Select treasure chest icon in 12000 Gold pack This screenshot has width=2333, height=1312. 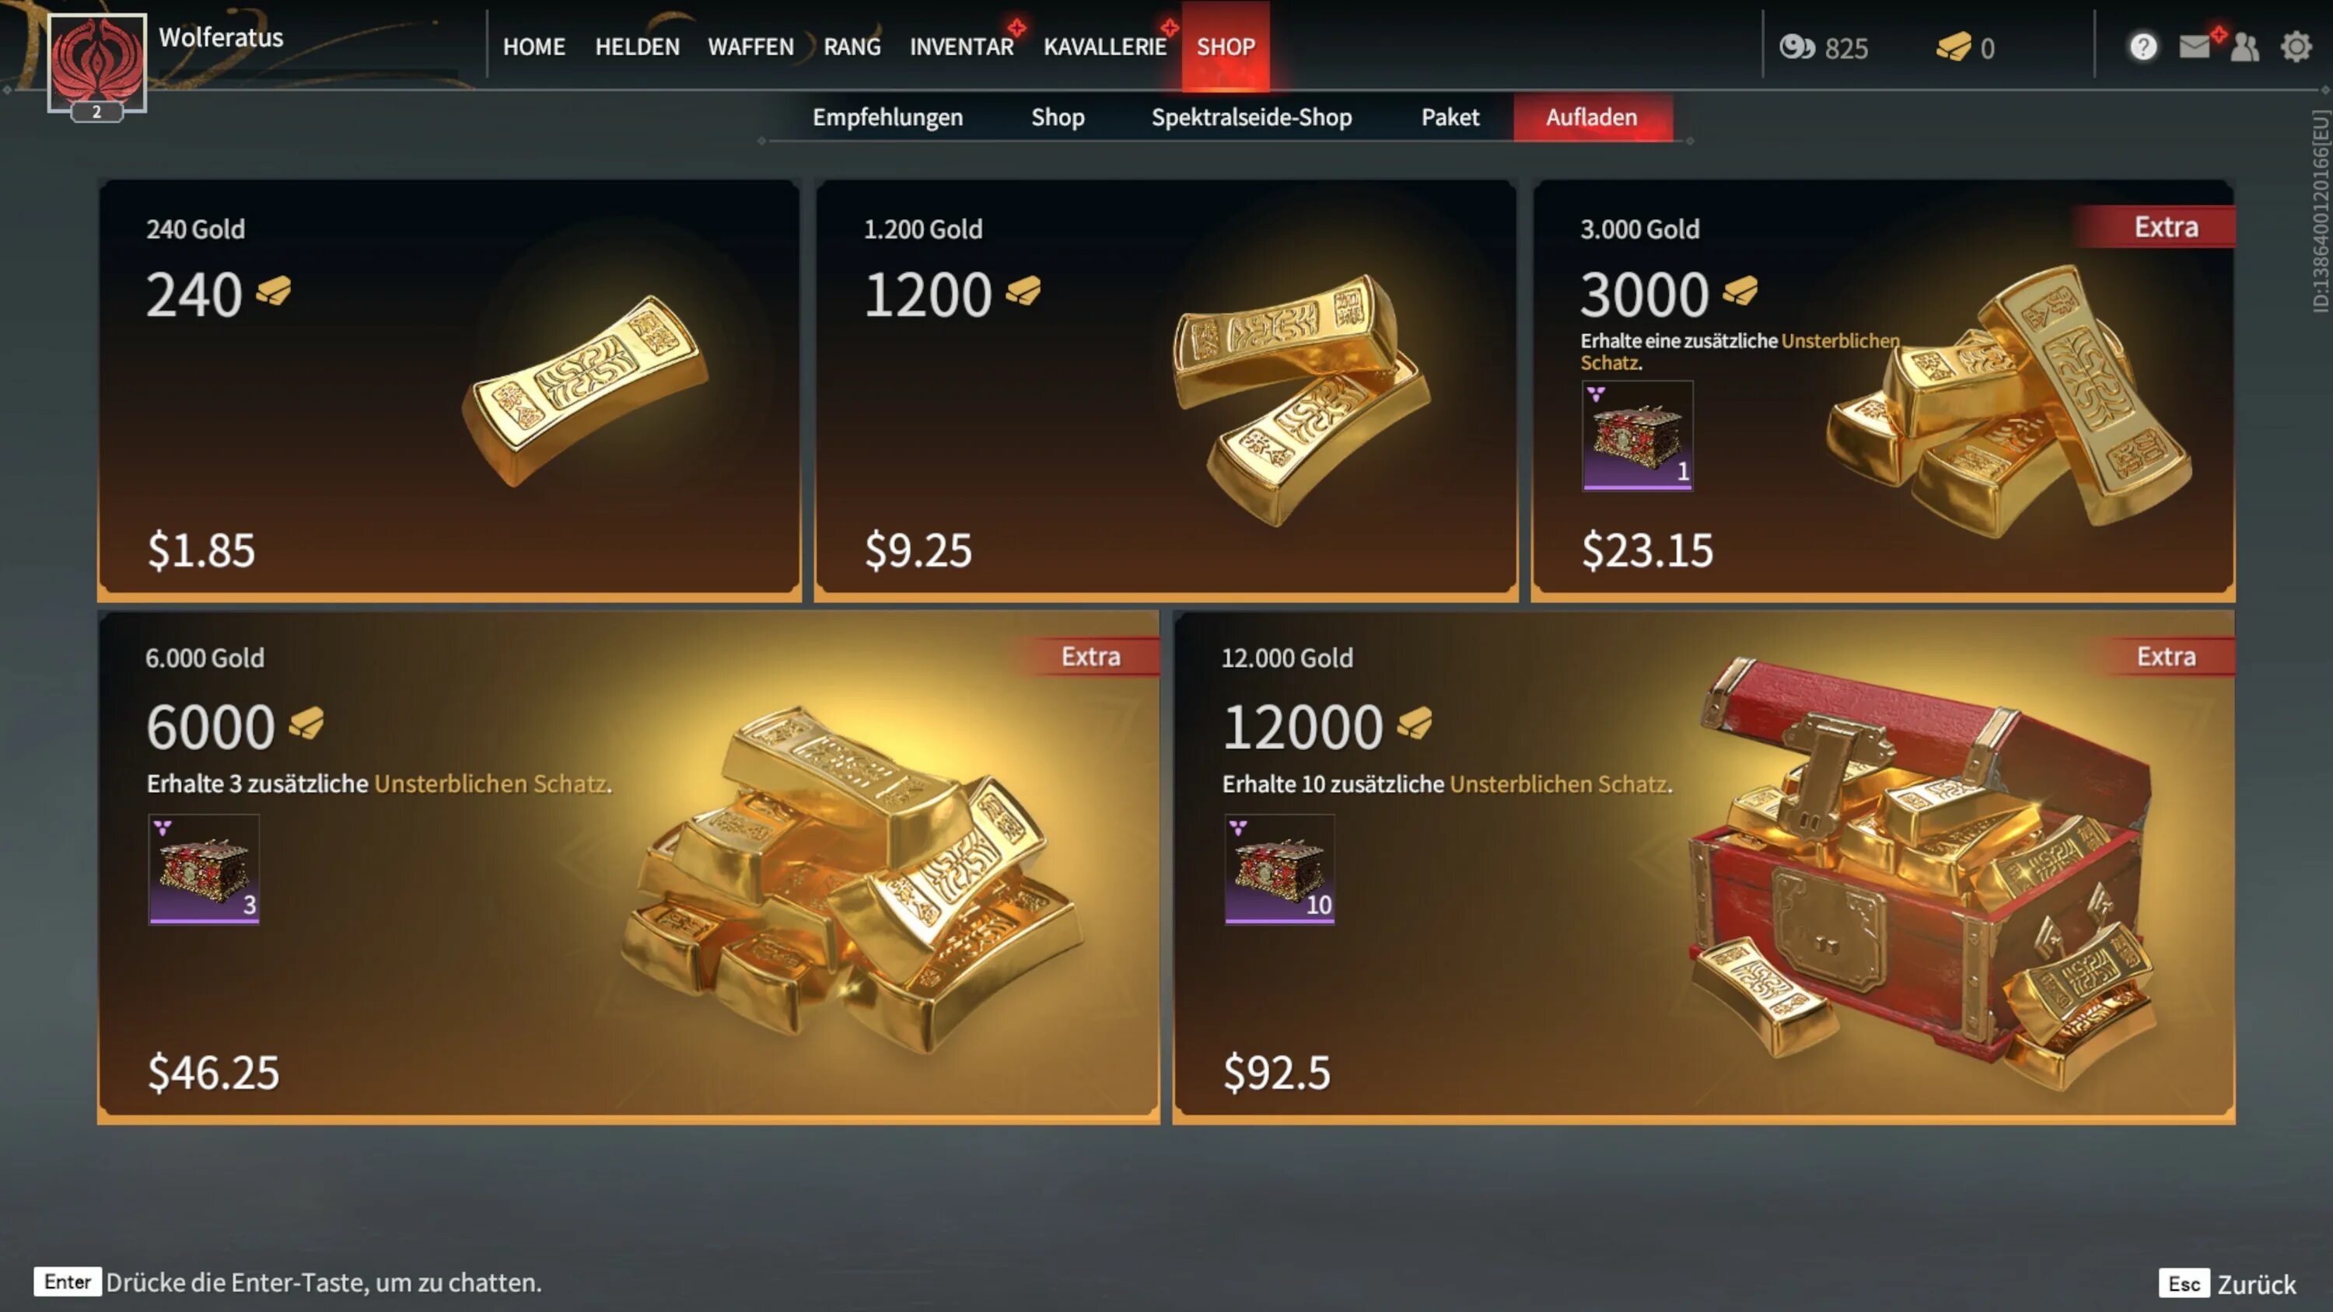click(1280, 869)
